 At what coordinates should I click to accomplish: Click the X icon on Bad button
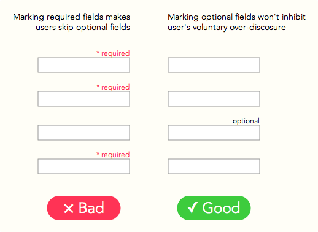69,209
